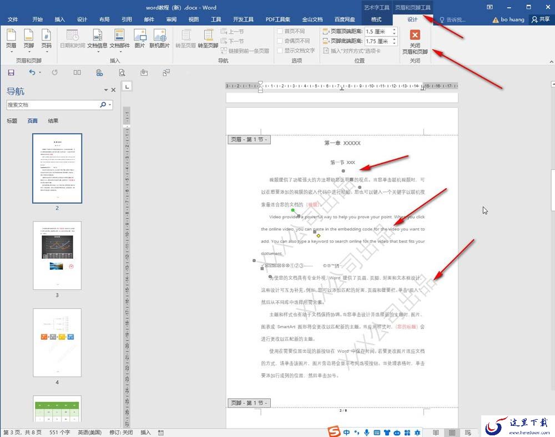The height and width of the screenshot is (437, 555).
Task: Insert Date and Time icon in ribbon
Action: pyautogui.click(x=73, y=38)
